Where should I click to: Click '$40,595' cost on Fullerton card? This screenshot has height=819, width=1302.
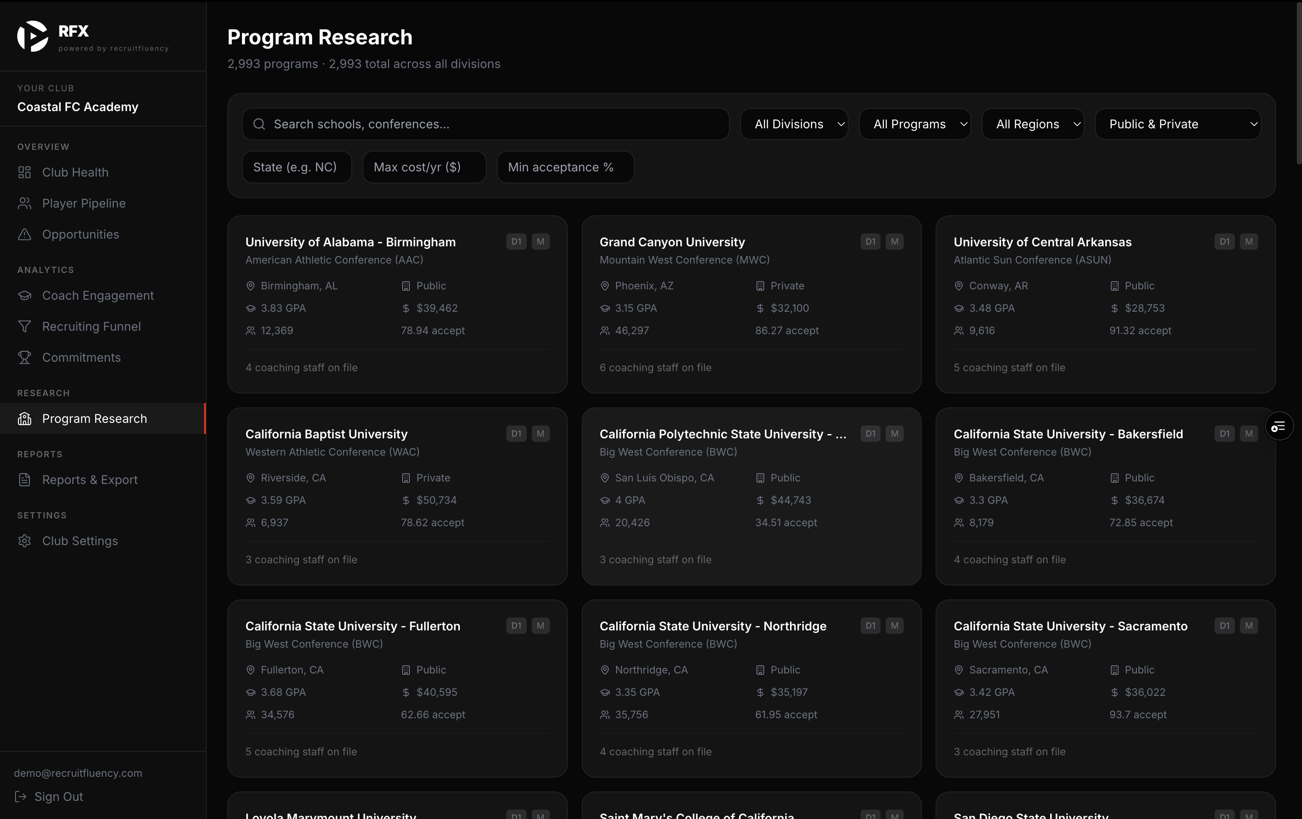pyautogui.click(x=436, y=692)
